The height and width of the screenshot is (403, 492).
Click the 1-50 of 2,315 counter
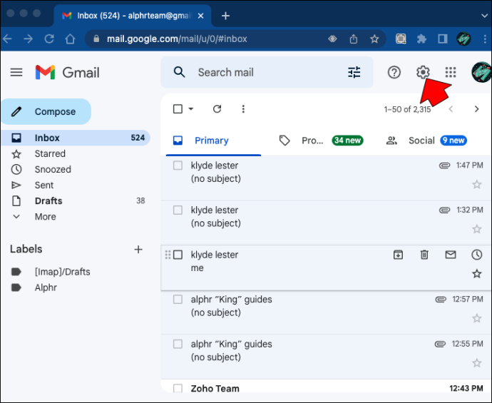[407, 109]
